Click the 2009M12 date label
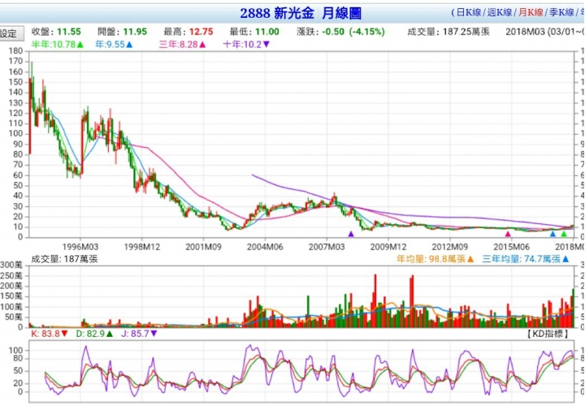The width and height of the screenshot is (585, 406). [388, 247]
